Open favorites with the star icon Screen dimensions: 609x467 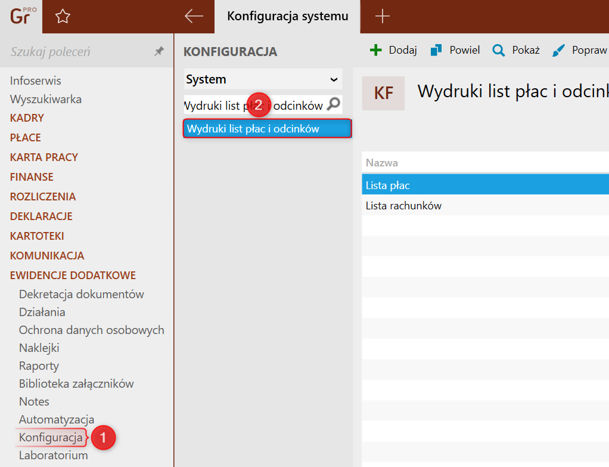[x=63, y=16]
